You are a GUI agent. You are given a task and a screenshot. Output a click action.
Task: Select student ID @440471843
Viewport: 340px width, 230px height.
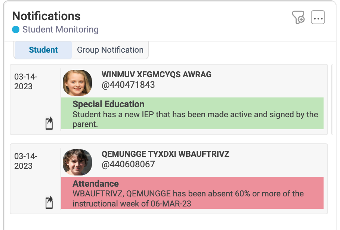coord(128,85)
